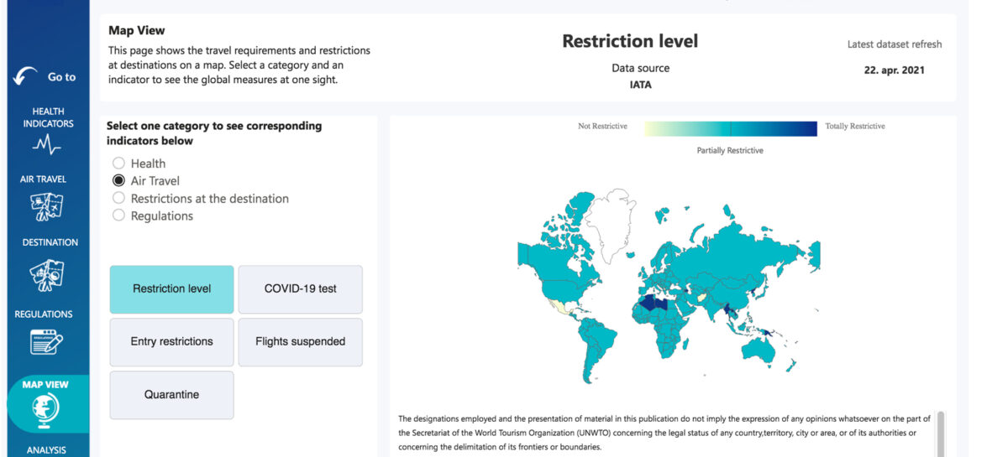Select the Air Travel radio button
This screenshot has width=1008, height=457.
point(118,180)
